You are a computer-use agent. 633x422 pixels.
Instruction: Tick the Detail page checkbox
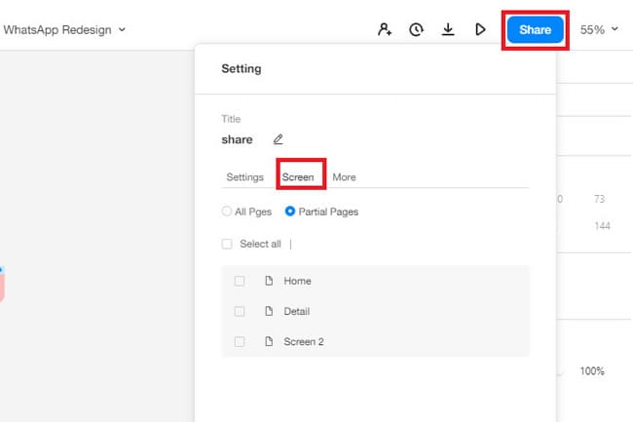[240, 311]
